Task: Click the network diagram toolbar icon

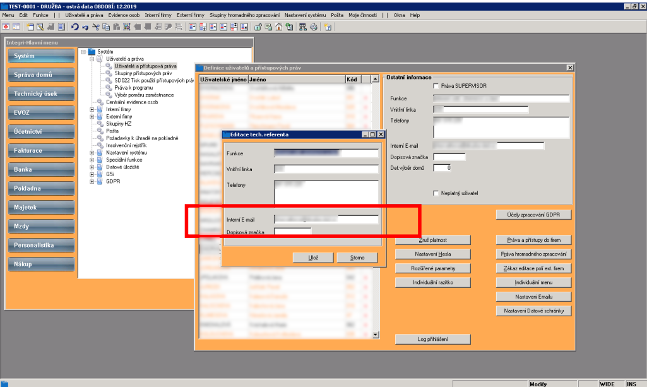Action: [303, 27]
